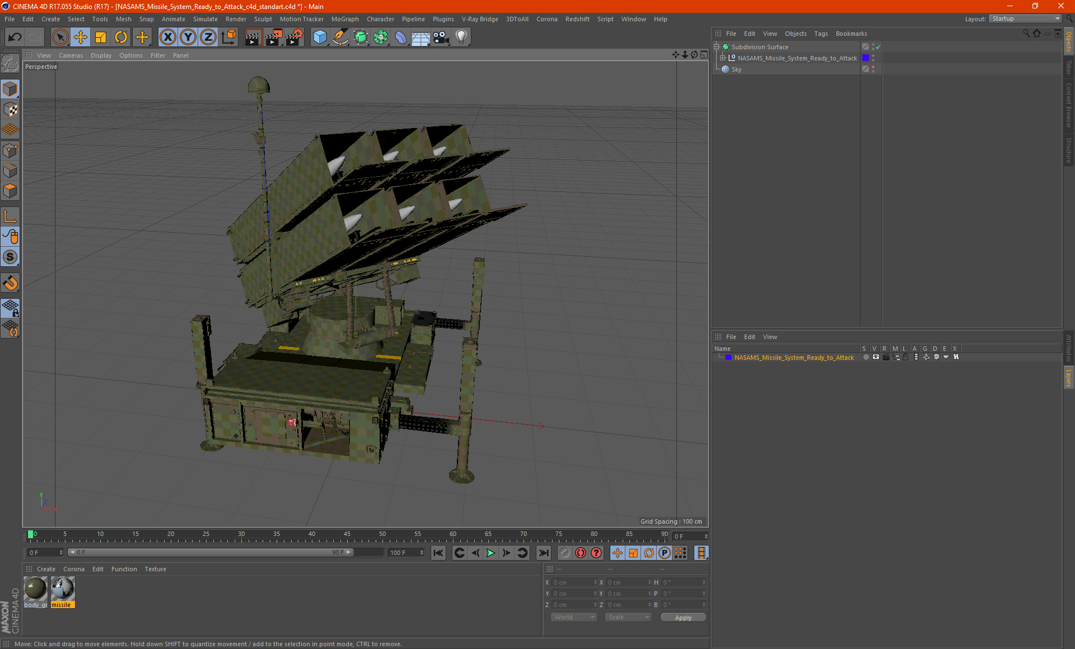Activate the Scale tool

101,37
